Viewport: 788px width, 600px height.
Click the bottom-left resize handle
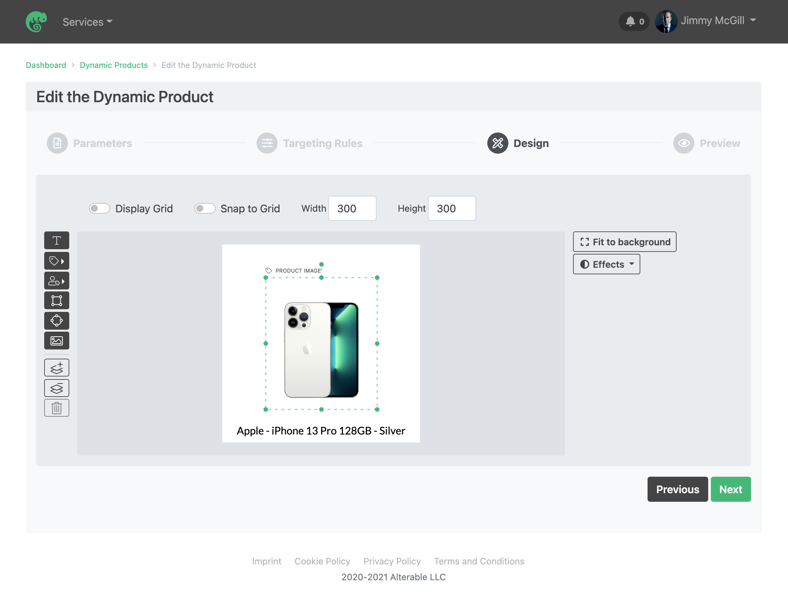click(x=266, y=409)
